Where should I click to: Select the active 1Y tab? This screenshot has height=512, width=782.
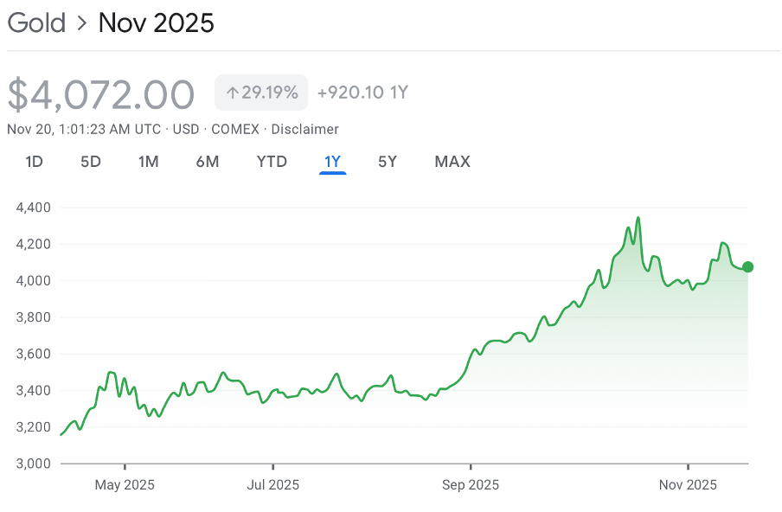[332, 162]
